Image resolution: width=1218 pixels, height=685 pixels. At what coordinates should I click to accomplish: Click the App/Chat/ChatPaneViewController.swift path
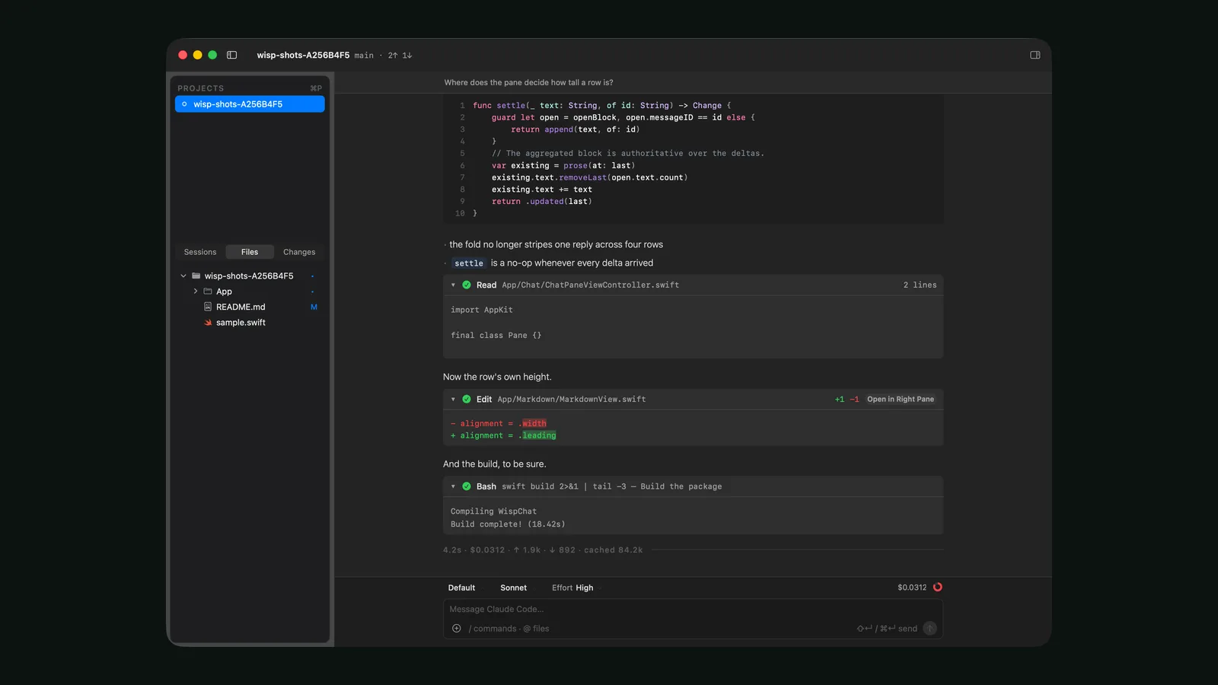tap(591, 285)
